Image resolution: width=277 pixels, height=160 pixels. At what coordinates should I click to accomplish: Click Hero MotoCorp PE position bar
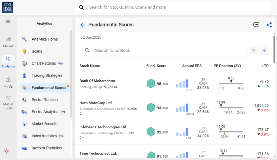(x=231, y=107)
